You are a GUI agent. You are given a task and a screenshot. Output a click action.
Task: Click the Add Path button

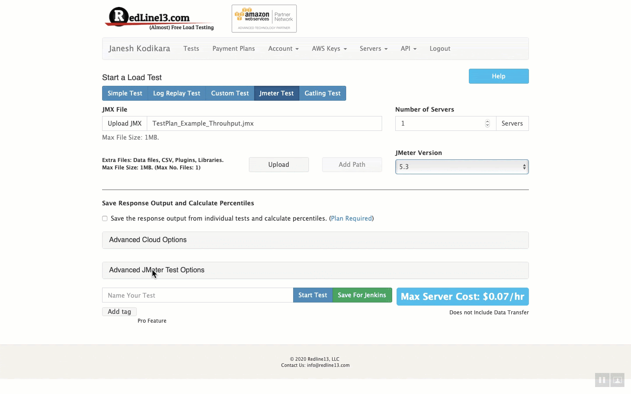[352, 165]
